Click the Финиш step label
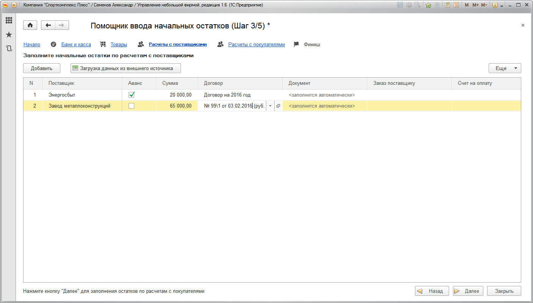The width and height of the screenshot is (533, 303). [x=312, y=44]
